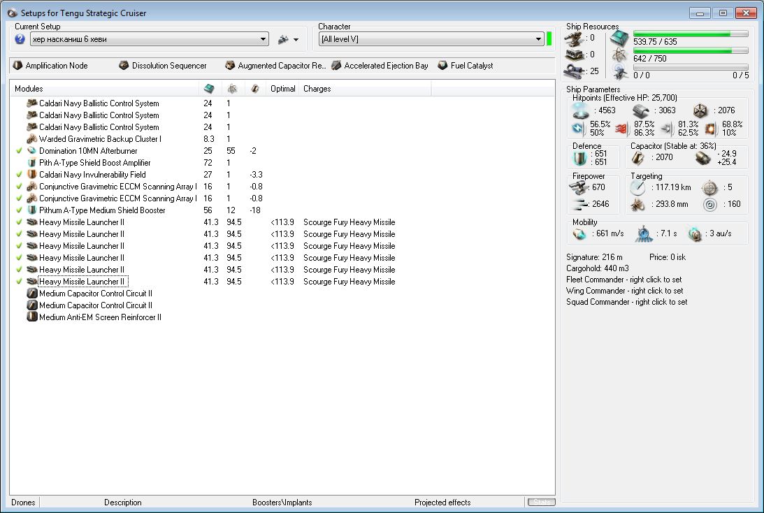764x513 pixels.
Task: Toggle the Caldari Navy Invulnerability Field checkmark
Action: pyautogui.click(x=19, y=175)
